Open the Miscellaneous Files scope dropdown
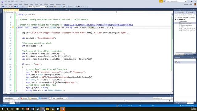This screenshot has height=111, width=197. pyautogui.click(x=32, y=12)
